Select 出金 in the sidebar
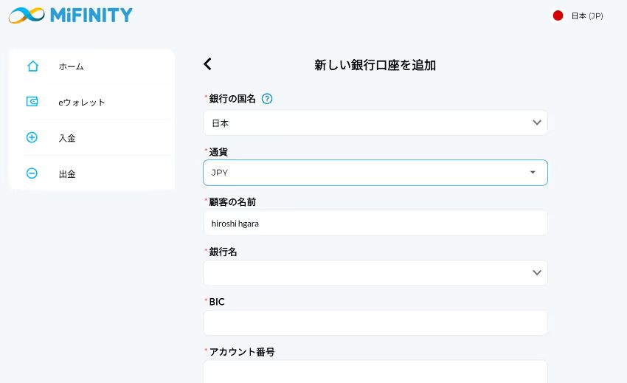 (x=67, y=173)
